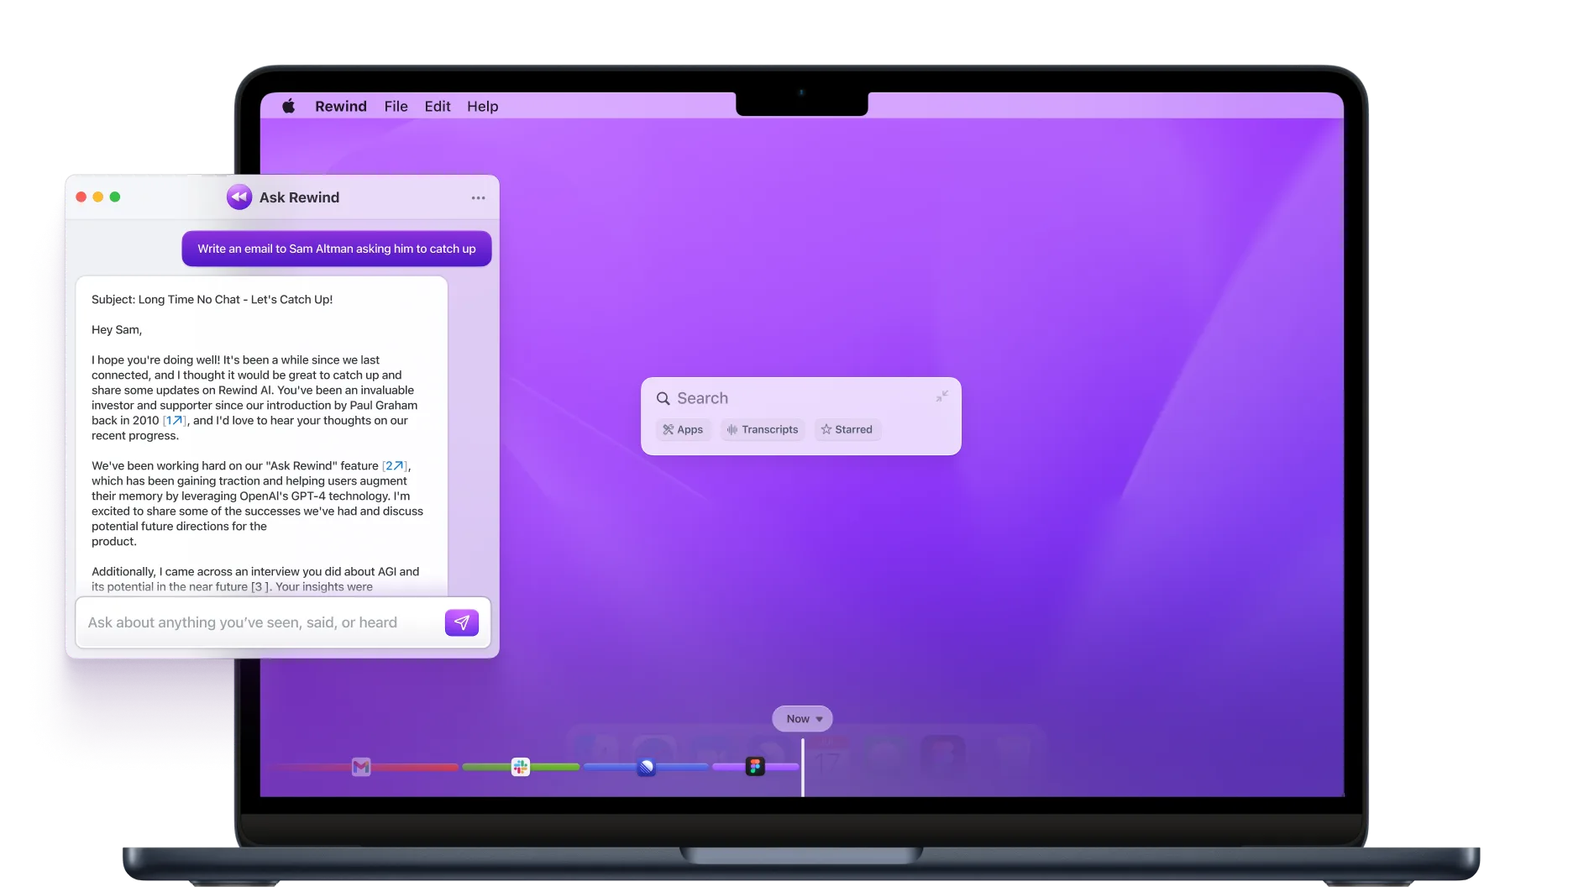
Task: Open the three-dot options in Ask Rewind
Action: coord(478,197)
